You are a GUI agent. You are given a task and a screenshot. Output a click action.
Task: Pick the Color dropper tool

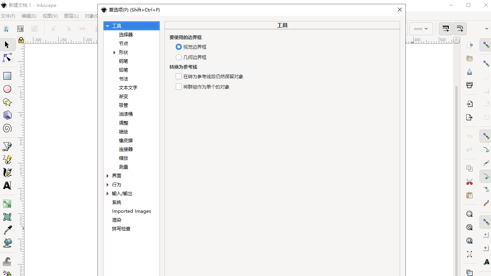click(7, 230)
